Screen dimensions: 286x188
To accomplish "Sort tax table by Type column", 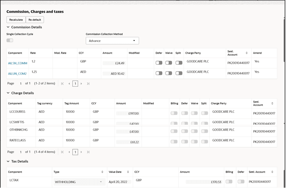I will [102, 172].
